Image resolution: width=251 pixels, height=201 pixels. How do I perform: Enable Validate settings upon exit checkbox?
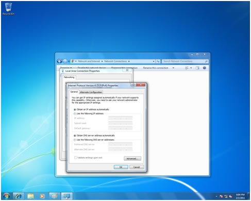(76, 158)
